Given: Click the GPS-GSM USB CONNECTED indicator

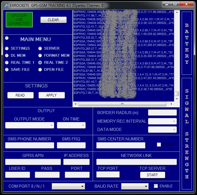Looking at the screenshot, I should [19, 20].
